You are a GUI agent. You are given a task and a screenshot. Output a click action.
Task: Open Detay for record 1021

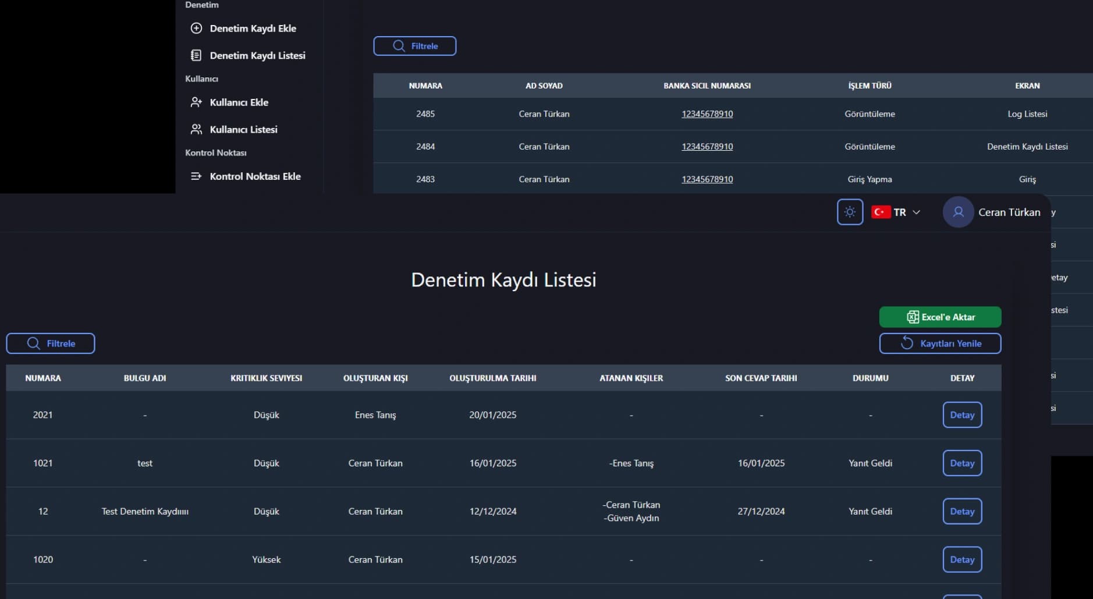[x=962, y=463]
